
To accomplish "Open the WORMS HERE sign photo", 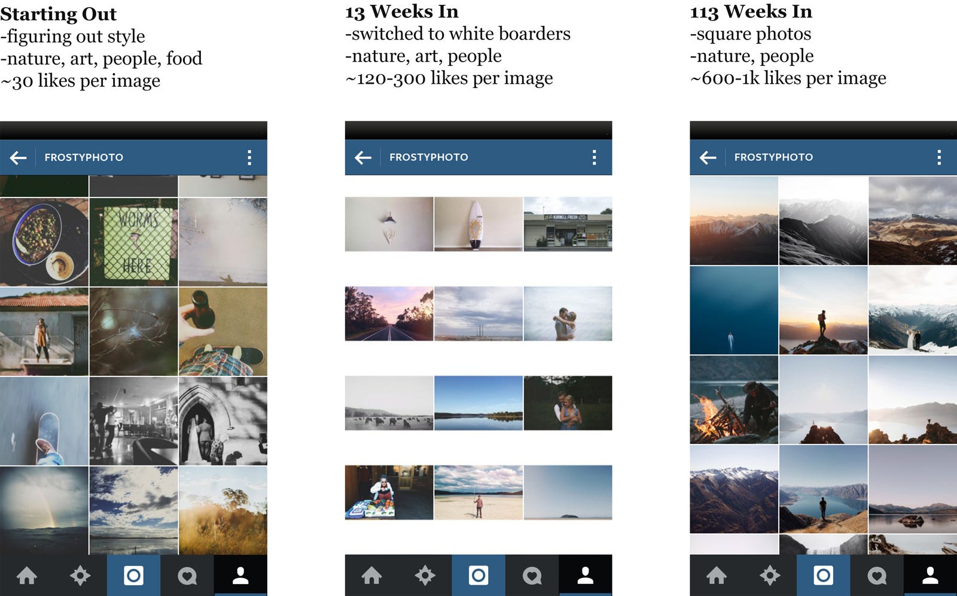I will [133, 242].
